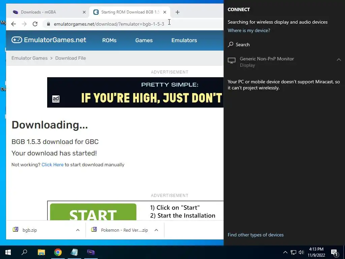This screenshot has height=259, width=345.
Task: Click the 'BGB 1.5.3 download for GBC' text
Action: point(55,142)
